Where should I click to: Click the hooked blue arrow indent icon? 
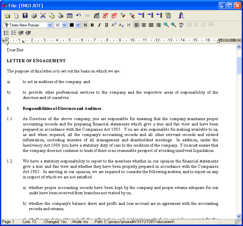pyautogui.click(x=141, y=15)
